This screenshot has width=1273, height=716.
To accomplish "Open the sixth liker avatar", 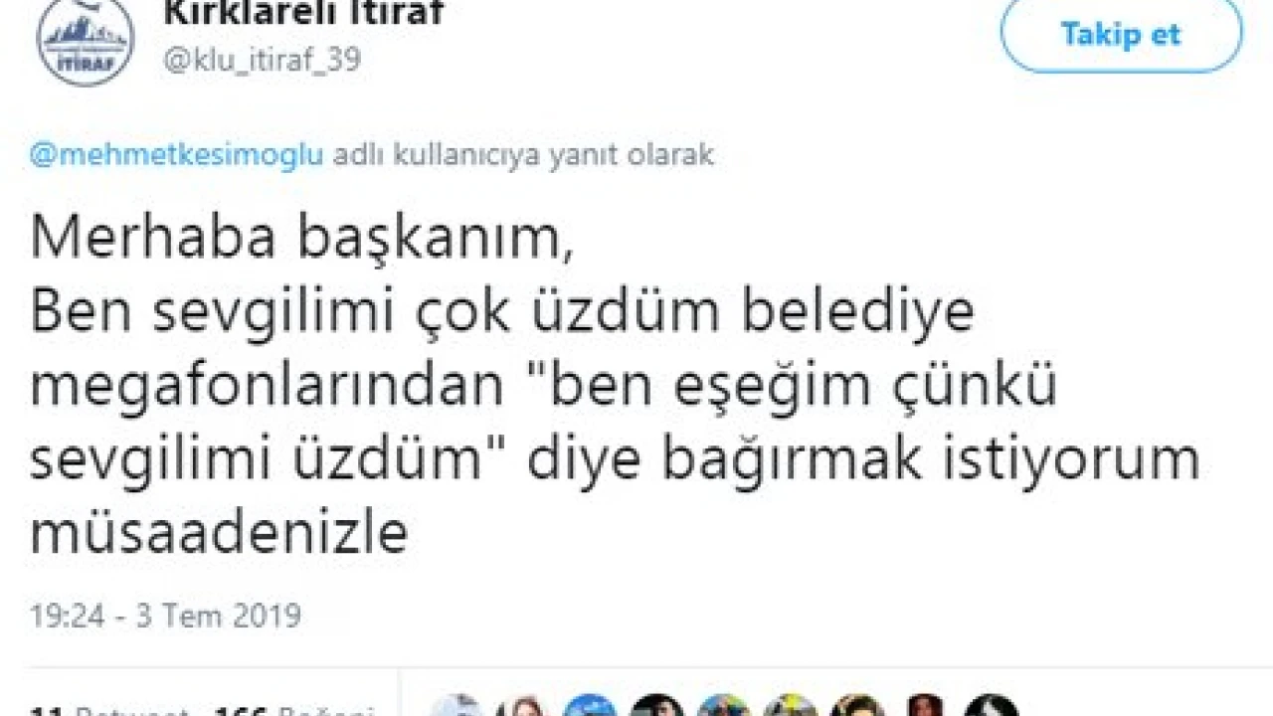I will click(791, 706).
